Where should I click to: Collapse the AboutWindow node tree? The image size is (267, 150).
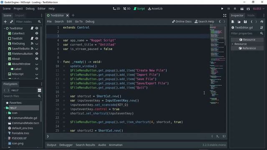tap(7, 64)
